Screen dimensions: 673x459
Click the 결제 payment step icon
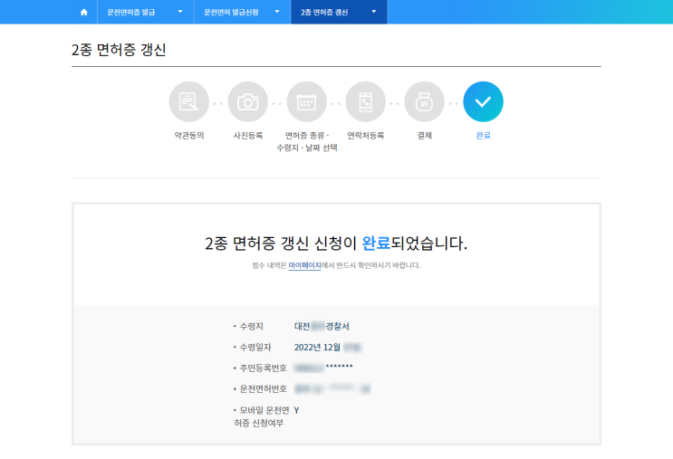click(x=424, y=101)
